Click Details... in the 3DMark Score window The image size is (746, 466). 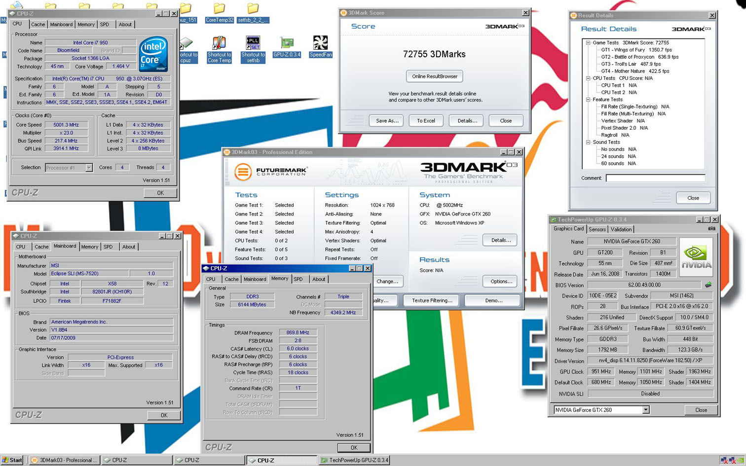(x=467, y=121)
